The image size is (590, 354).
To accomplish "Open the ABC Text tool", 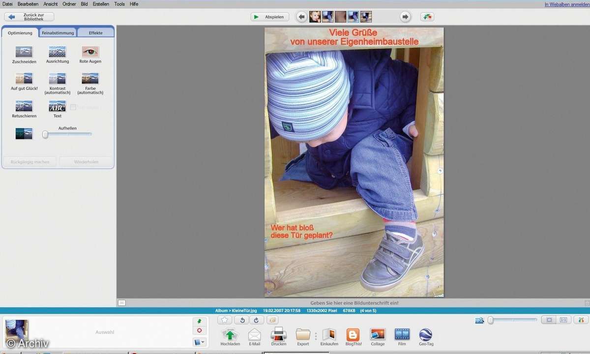I will pyautogui.click(x=57, y=106).
